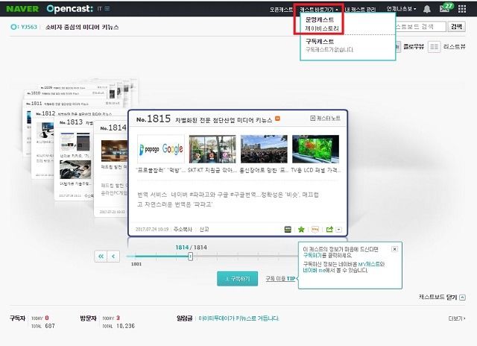The width and height of the screenshot is (477, 346).
Task: Open the announcement 아이티투데이가 키뉴스로 거듭니다
Action: [238, 318]
